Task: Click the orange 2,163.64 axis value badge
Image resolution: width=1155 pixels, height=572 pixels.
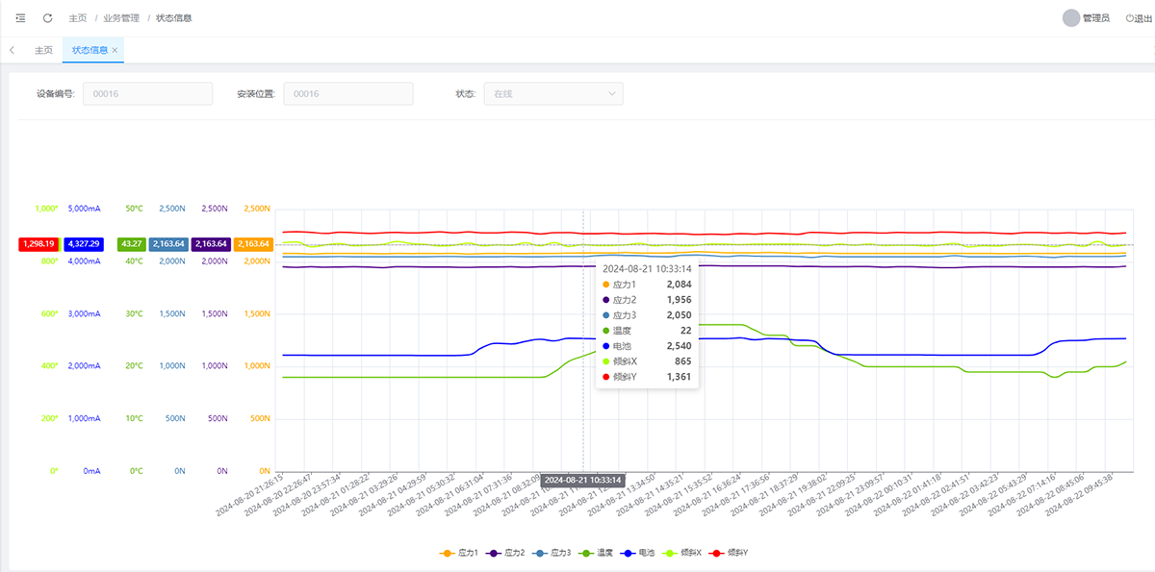Action: pyautogui.click(x=253, y=244)
